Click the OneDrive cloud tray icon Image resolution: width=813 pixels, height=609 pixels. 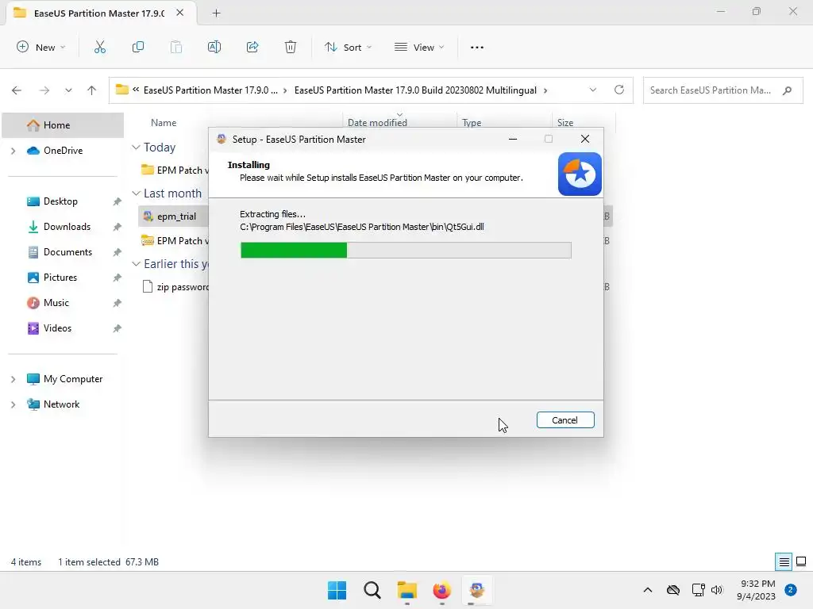coord(673,590)
